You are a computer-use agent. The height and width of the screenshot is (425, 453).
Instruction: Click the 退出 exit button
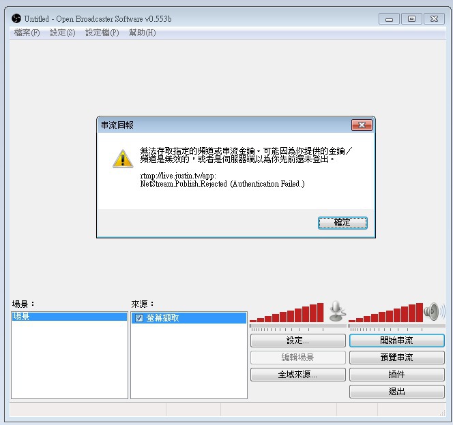point(396,392)
